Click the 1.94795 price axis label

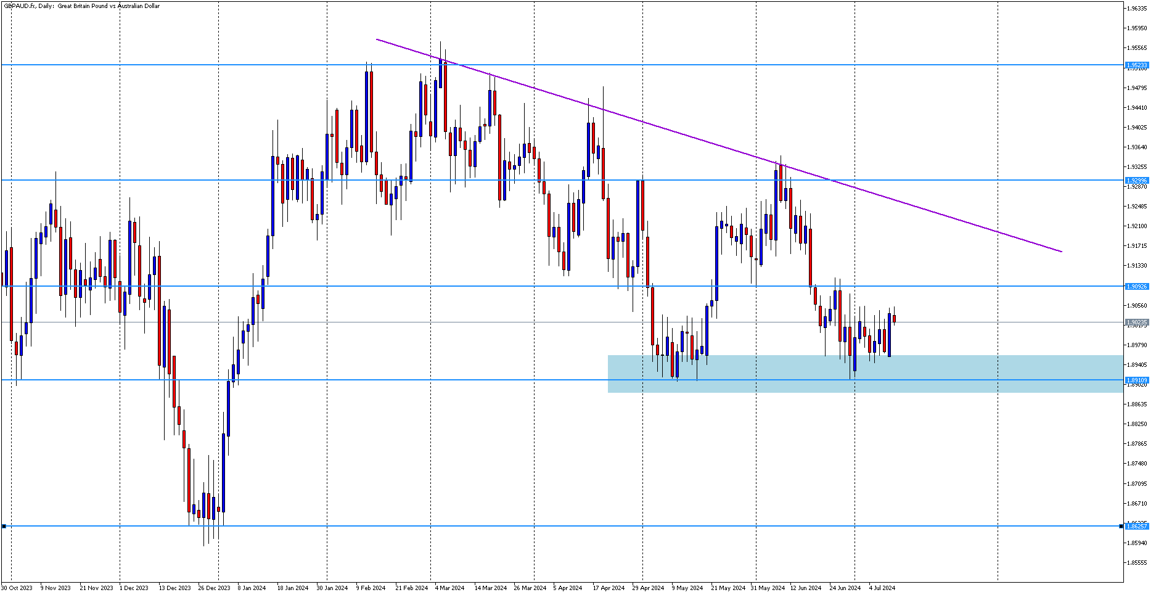click(1138, 88)
